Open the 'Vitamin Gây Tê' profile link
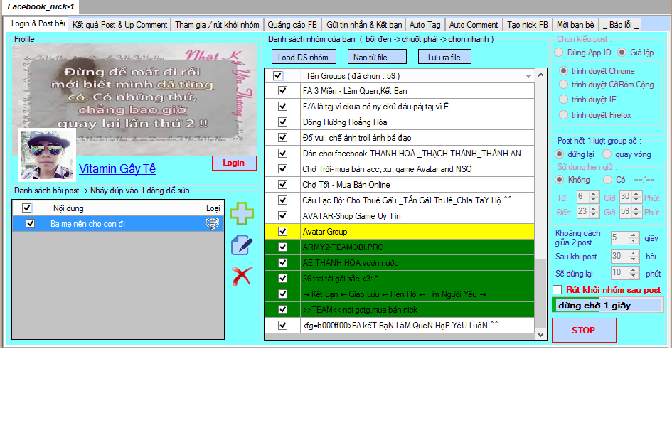The height and width of the screenshot is (440, 672). (x=117, y=168)
